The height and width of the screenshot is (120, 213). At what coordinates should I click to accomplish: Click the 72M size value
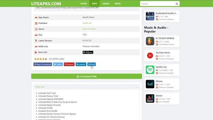click(x=84, y=35)
